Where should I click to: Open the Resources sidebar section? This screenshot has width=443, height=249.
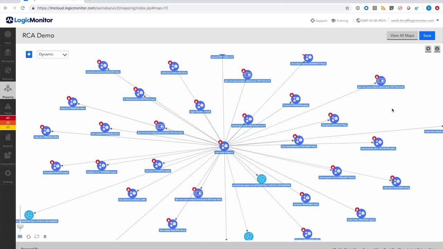pos(8,55)
